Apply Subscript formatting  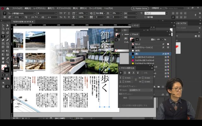(x=65, y=17)
